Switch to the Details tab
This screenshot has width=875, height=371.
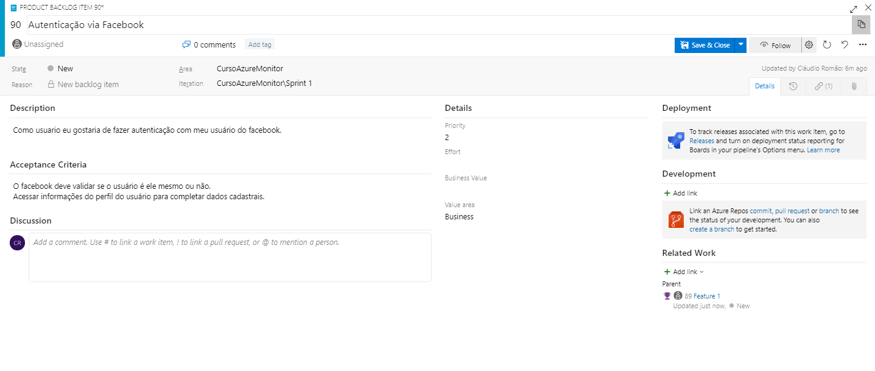764,87
